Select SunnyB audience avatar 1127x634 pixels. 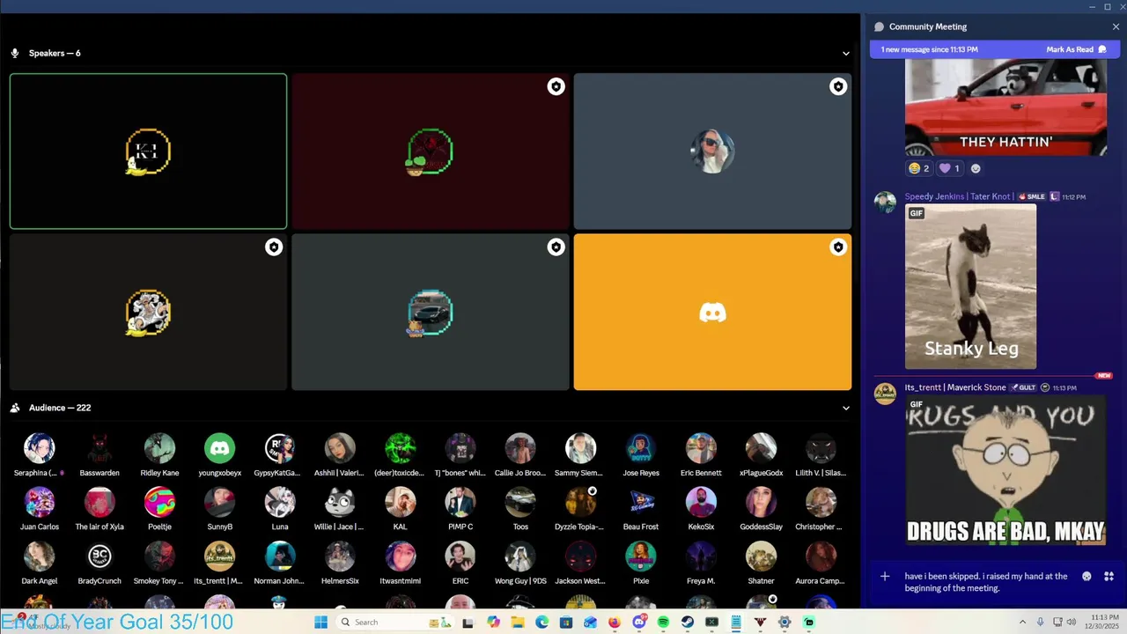click(x=219, y=503)
